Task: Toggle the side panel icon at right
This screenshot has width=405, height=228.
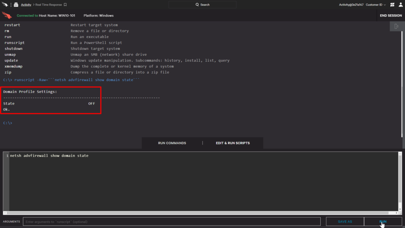Action: [396, 27]
